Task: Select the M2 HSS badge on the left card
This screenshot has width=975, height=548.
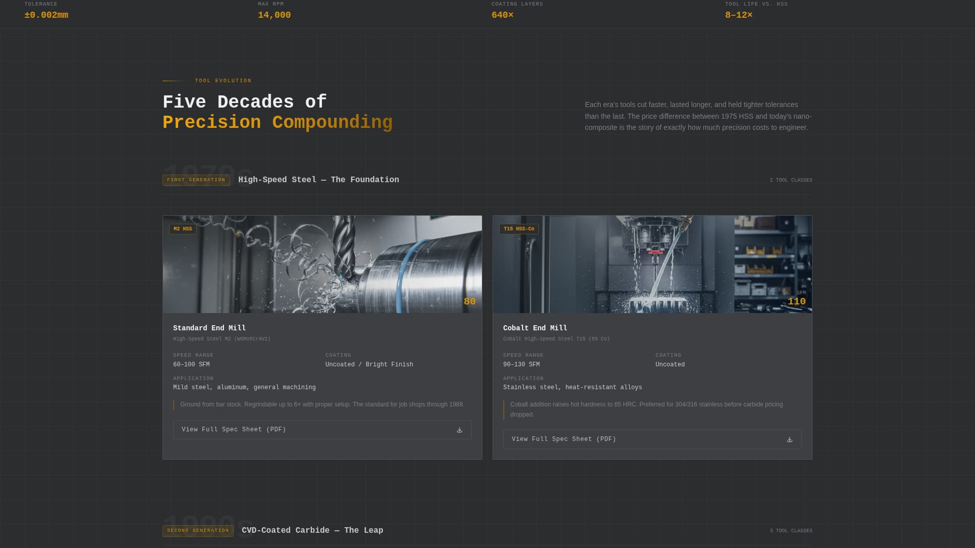Action: click(183, 229)
